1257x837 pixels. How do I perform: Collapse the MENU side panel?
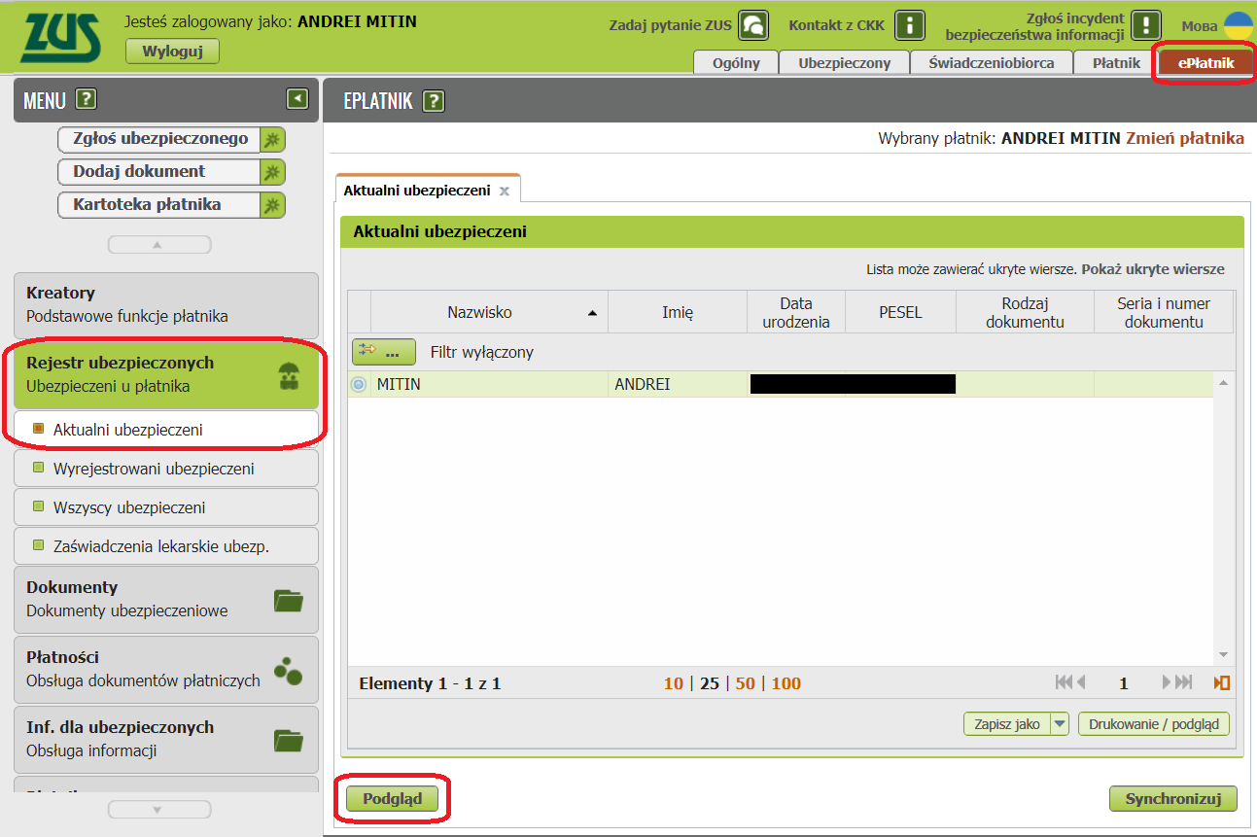(x=297, y=98)
